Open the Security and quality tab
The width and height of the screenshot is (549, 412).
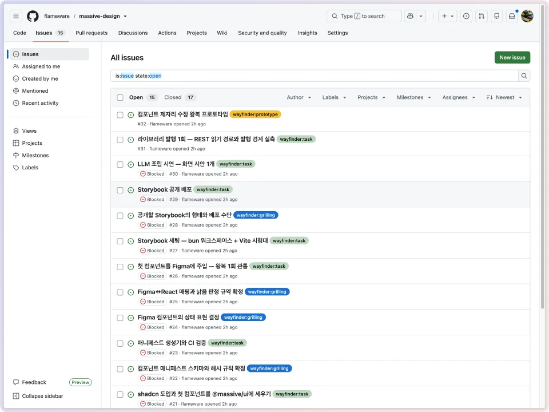[262, 33]
